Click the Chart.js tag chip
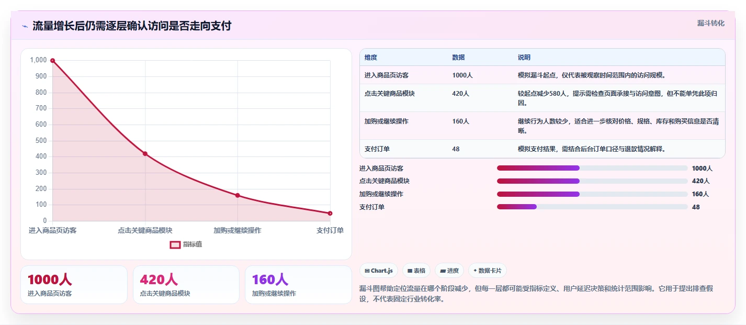The height and width of the screenshot is (325, 746). [x=379, y=271]
